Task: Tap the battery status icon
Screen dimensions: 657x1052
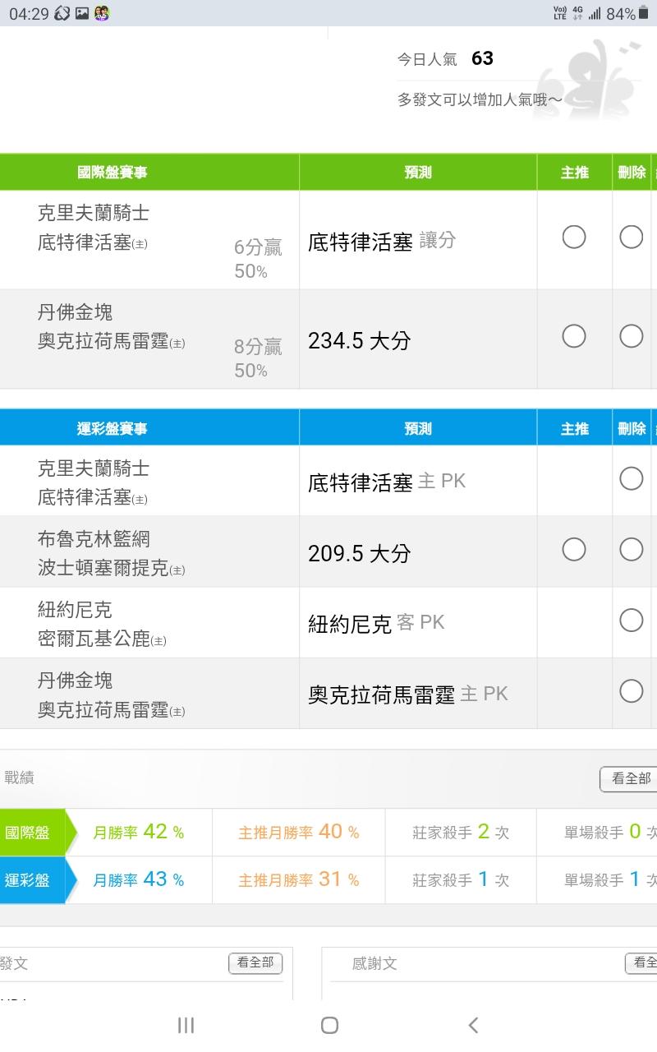Action: tap(644, 13)
